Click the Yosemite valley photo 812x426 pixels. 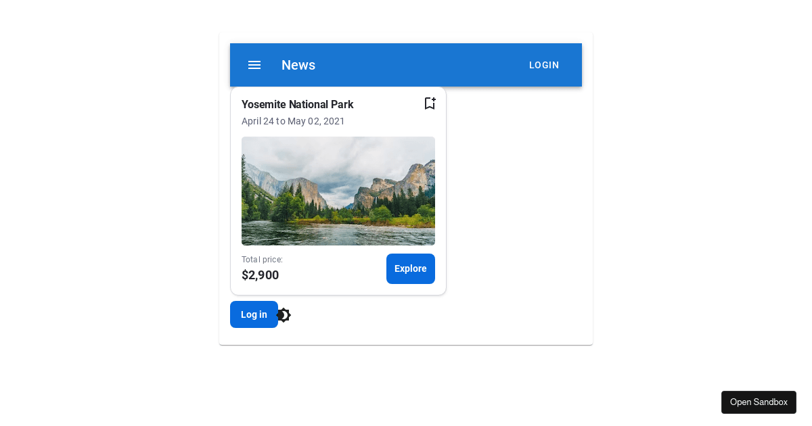[338, 191]
